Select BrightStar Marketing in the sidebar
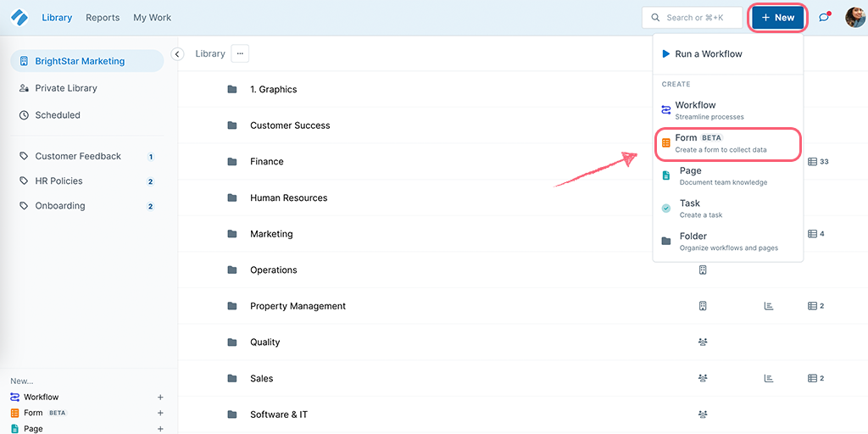This screenshot has width=868, height=434. tap(87, 61)
